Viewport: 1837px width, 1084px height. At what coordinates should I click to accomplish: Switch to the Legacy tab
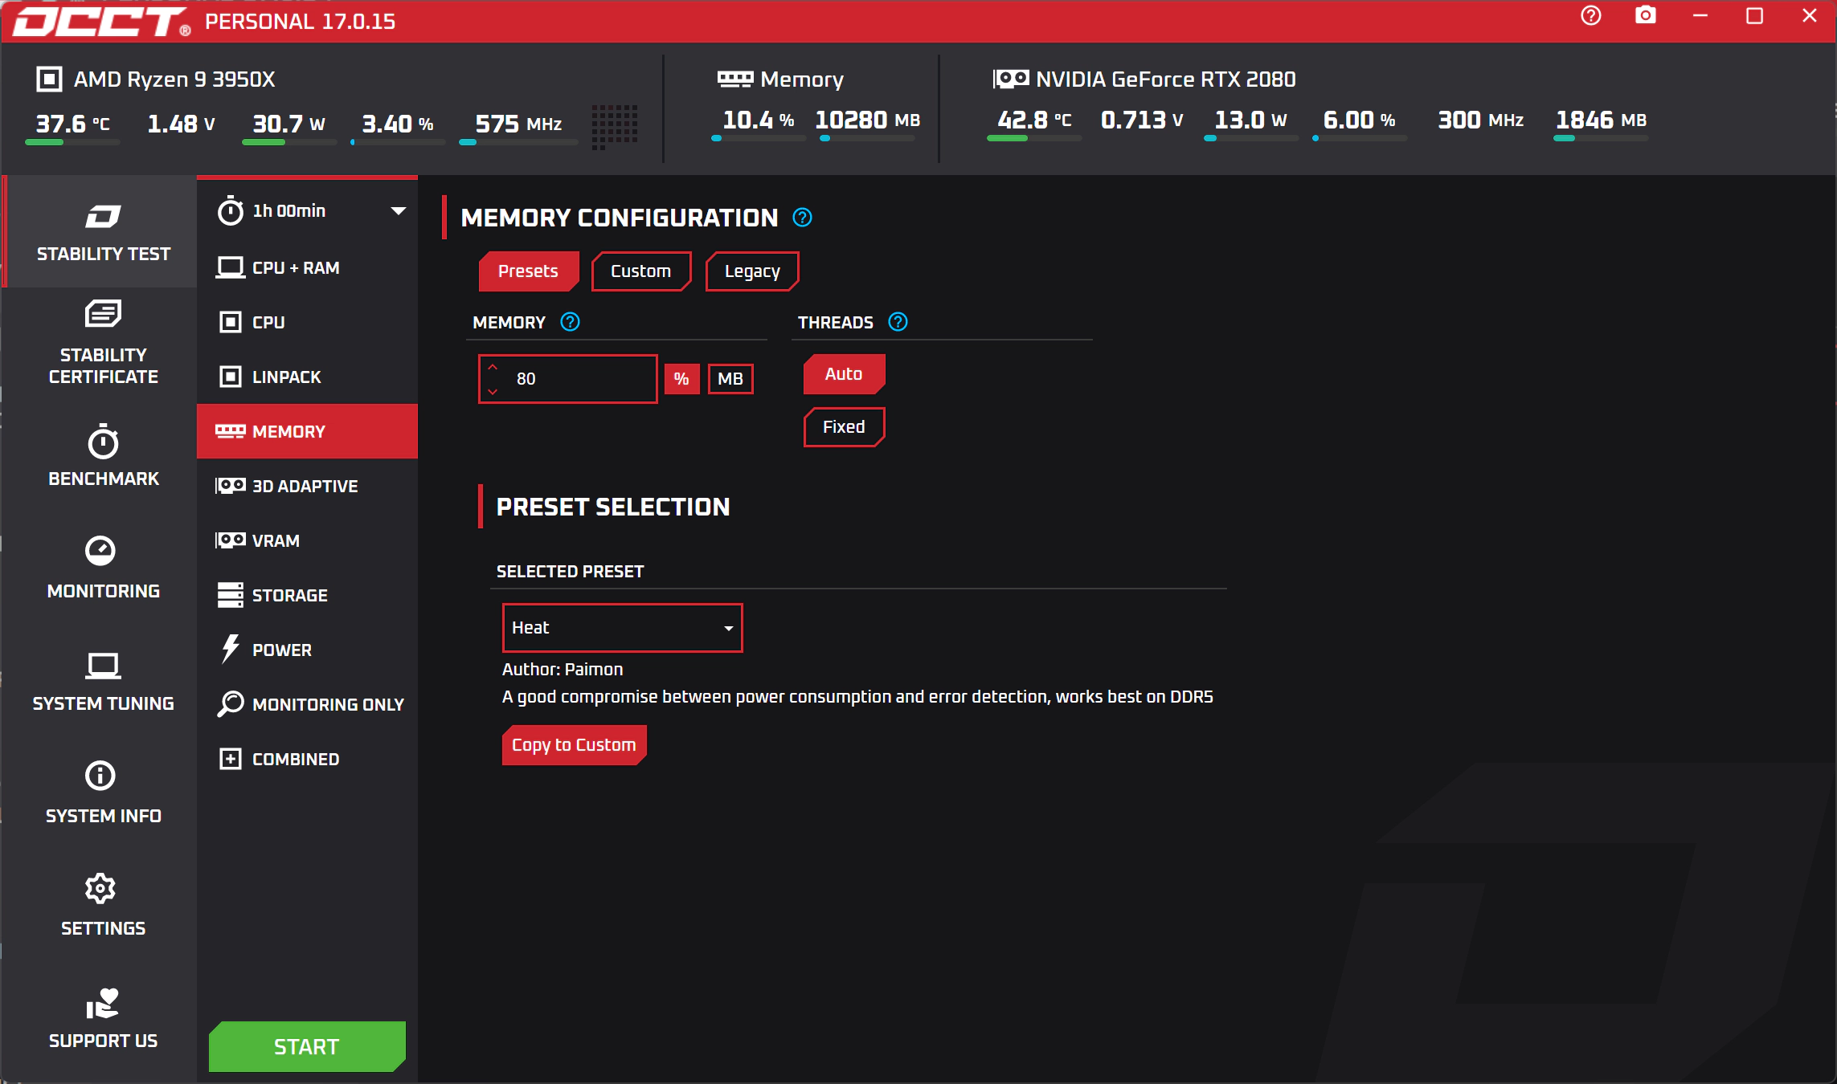[752, 271]
